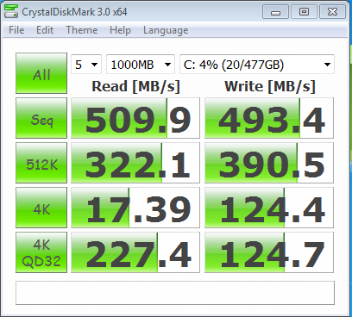Image resolution: width=352 pixels, height=317 pixels.
Task: Click the CrystalDiskMark app icon in title bar
Action: click(x=11, y=11)
